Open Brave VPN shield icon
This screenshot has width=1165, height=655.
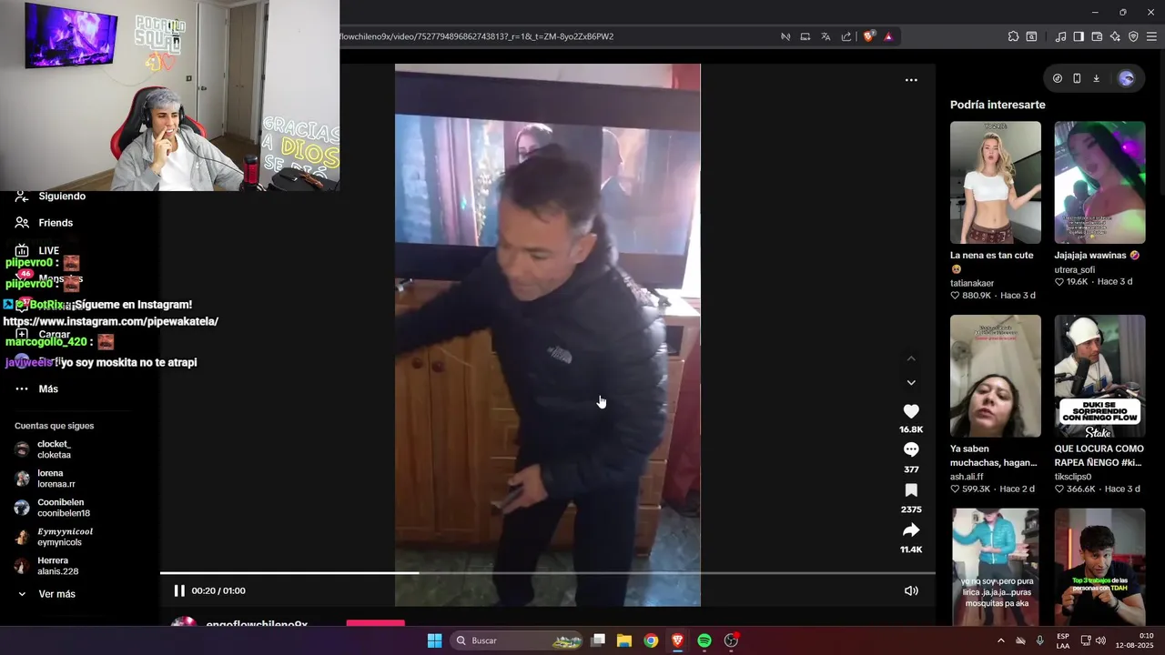point(1133,36)
